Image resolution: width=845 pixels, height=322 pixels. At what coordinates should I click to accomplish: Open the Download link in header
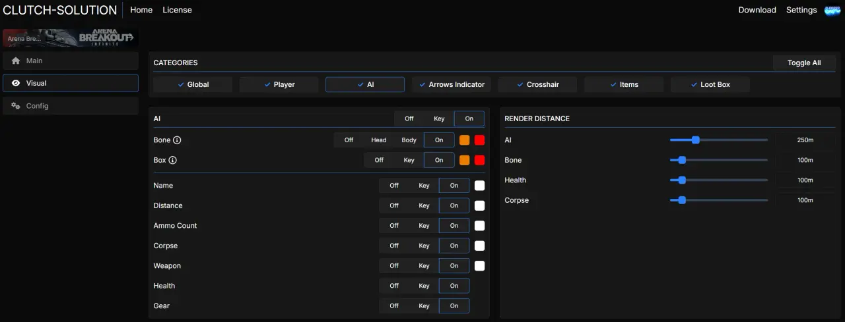[x=757, y=10]
